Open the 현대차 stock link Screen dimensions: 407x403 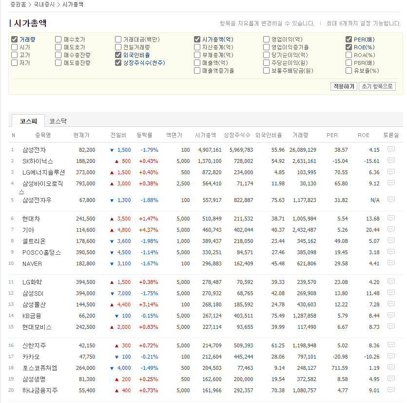[31, 219]
